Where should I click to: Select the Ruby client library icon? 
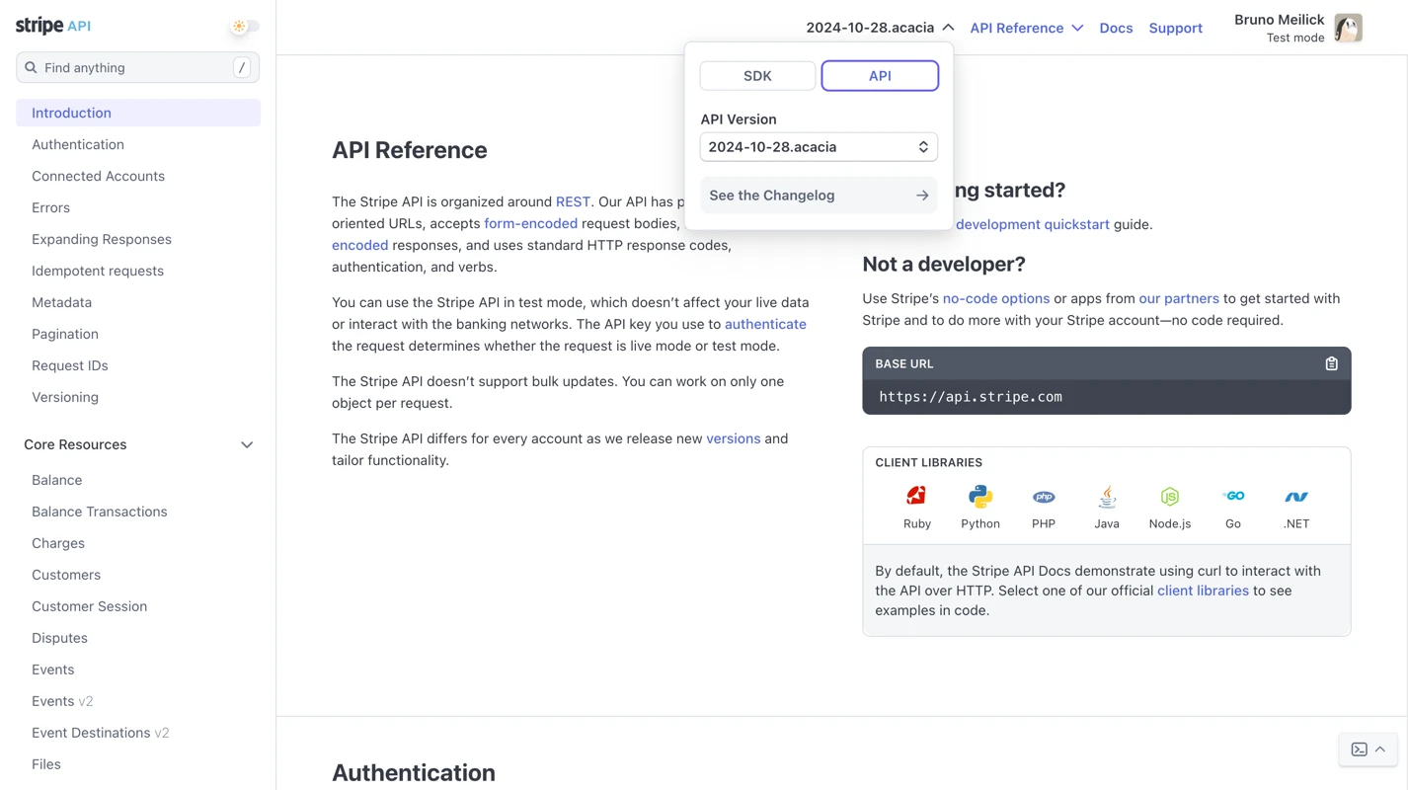[x=916, y=497]
